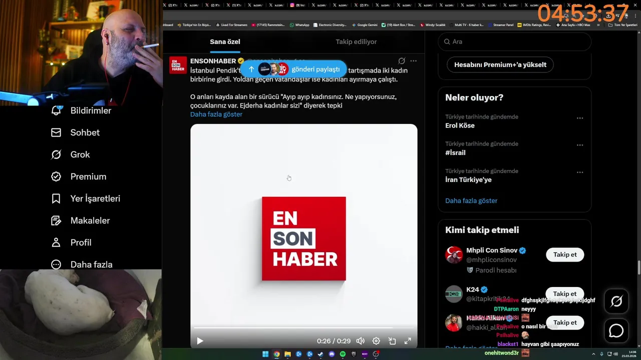This screenshot has height=360, width=641.
Task: Expand the Daha fazla sidebar menu
Action: (82, 264)
